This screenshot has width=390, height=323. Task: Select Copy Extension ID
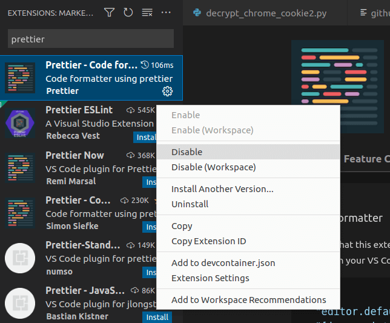click(x=208, y=241)
